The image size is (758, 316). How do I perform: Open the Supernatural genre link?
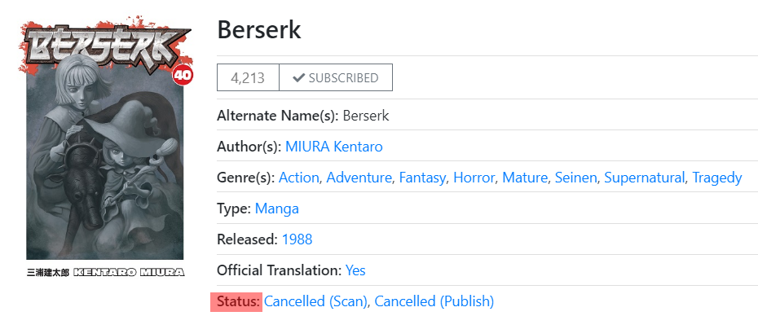tap(645, 178)
